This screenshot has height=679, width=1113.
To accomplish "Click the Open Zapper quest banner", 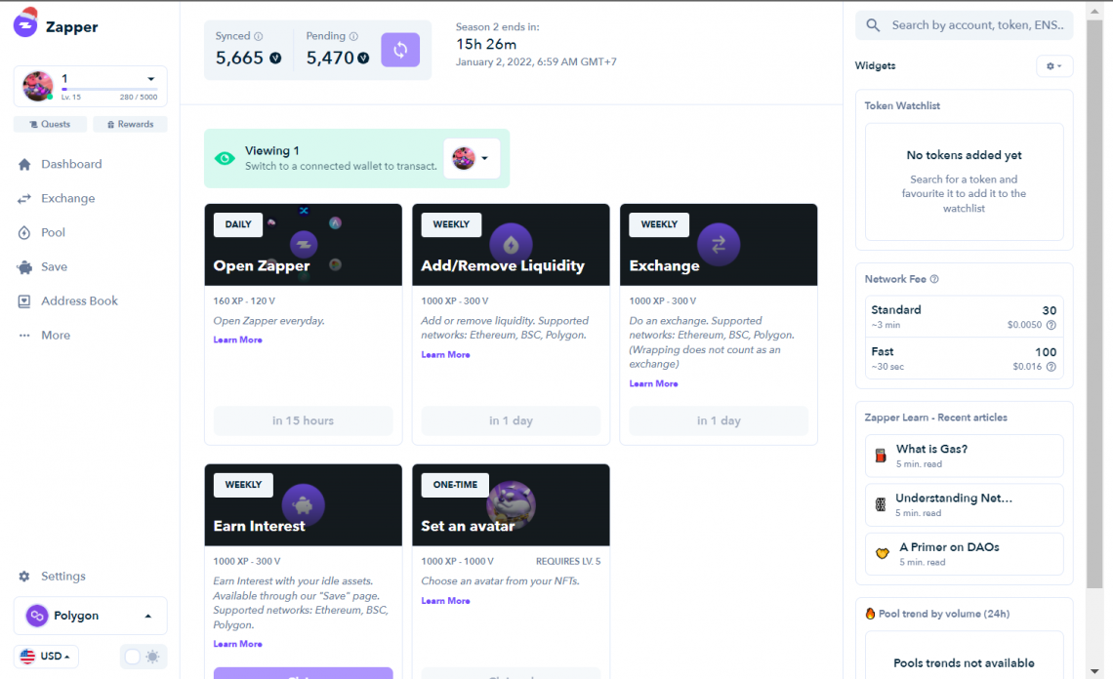I will (x=303, y=245).
